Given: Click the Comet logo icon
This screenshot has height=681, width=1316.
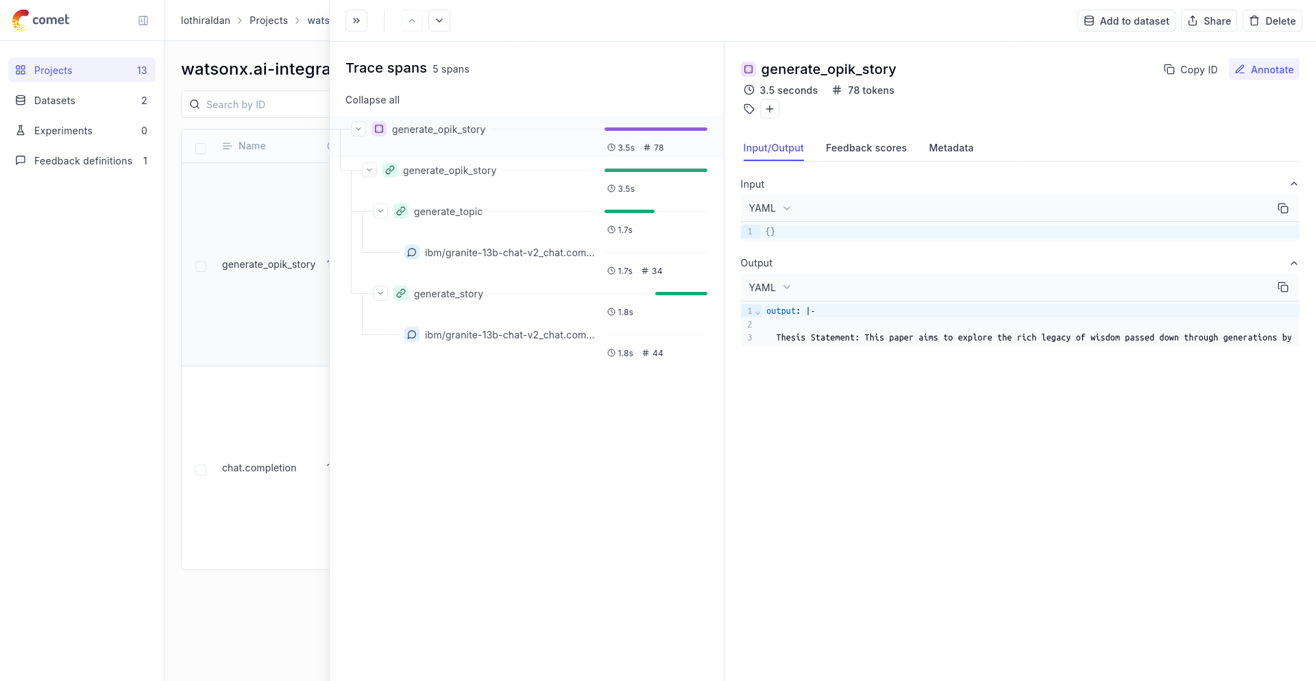Looking at the screenshot, I should (x=21, y=20).
